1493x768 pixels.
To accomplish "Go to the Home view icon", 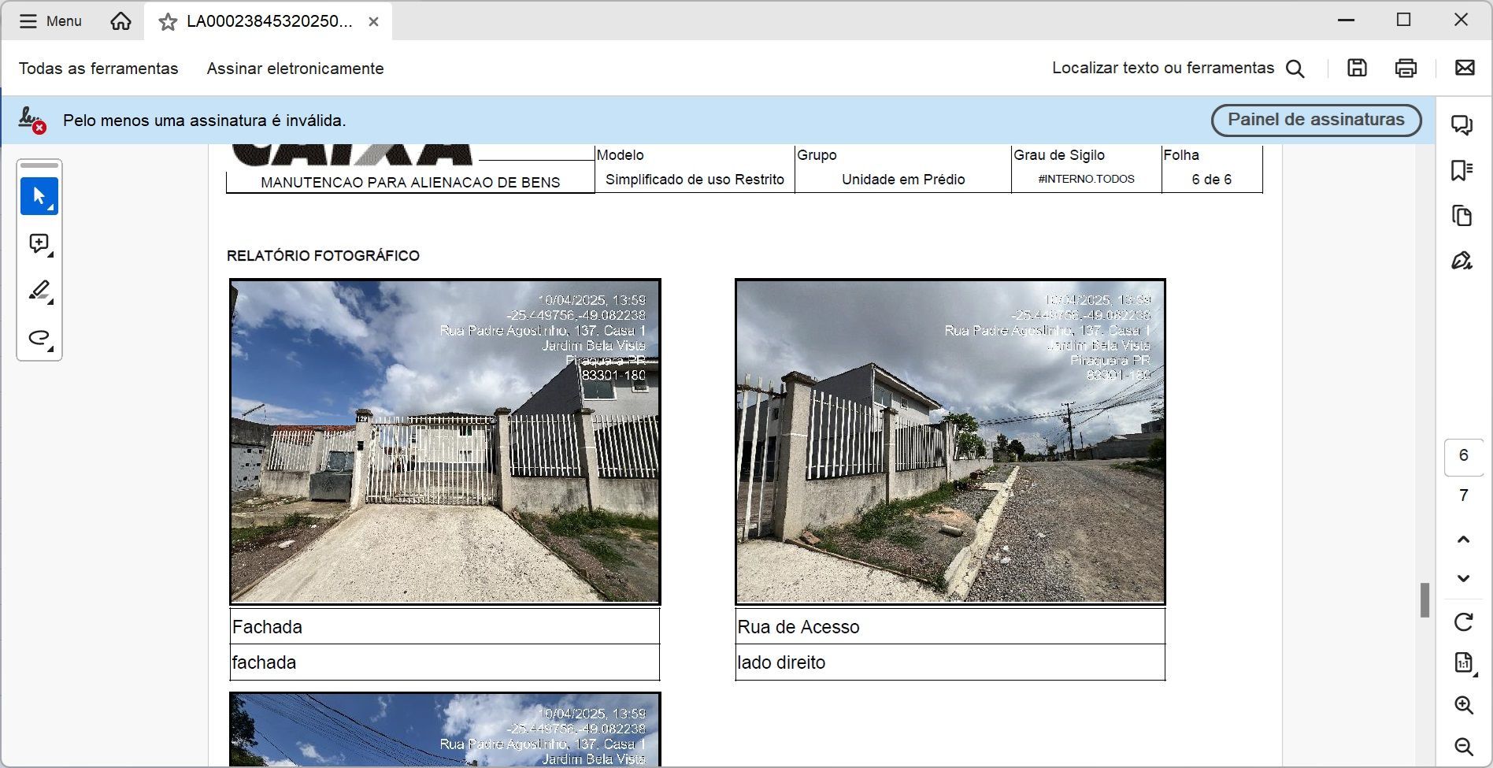I will tap(120, 21).
